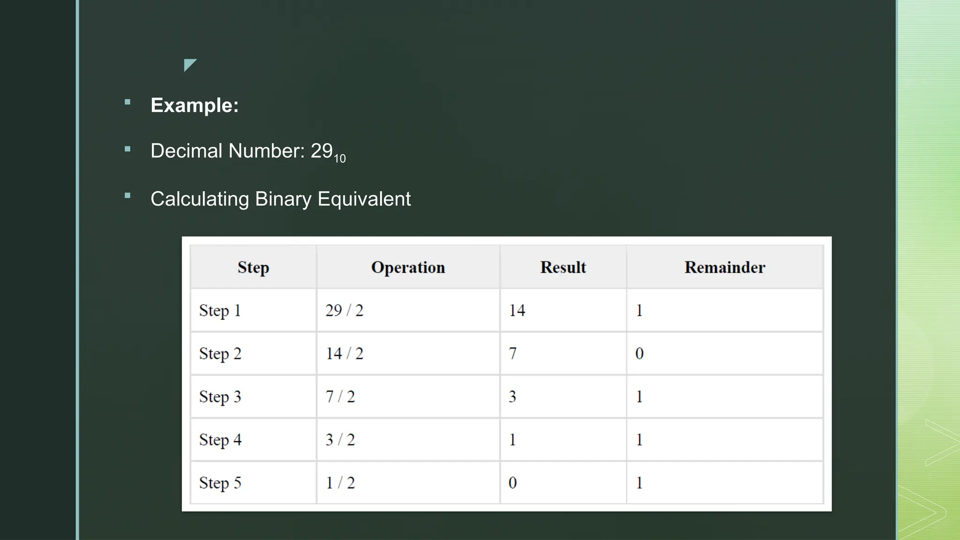
Task: Click the Calculating Binary Equivalent text
Action: [x=280, y=199]
